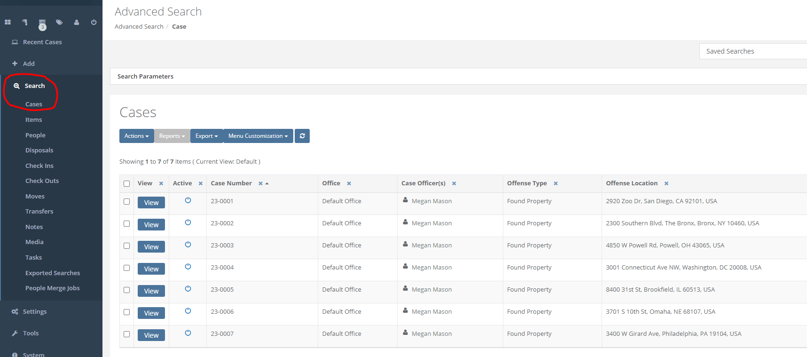Select the checkbox for case 23-0005
This screenshot has width=807, height=357.
[126, 290]
